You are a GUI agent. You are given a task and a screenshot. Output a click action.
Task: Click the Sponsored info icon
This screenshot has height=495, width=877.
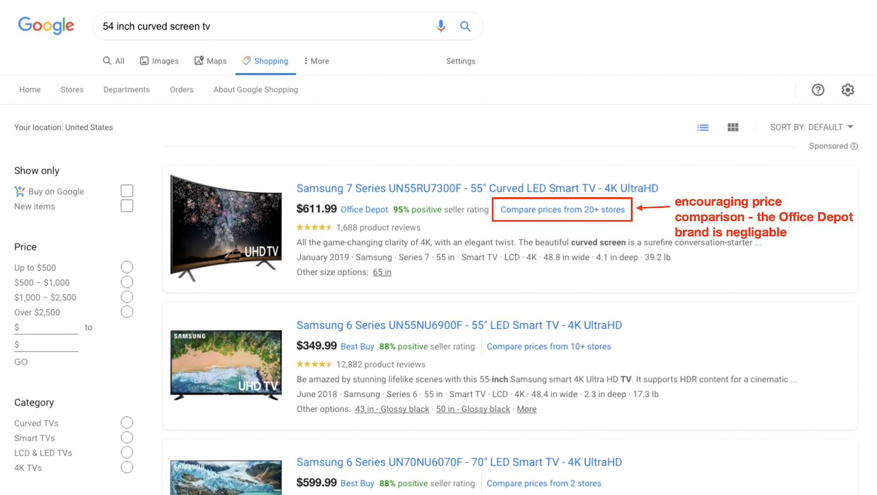coord(854,146)
